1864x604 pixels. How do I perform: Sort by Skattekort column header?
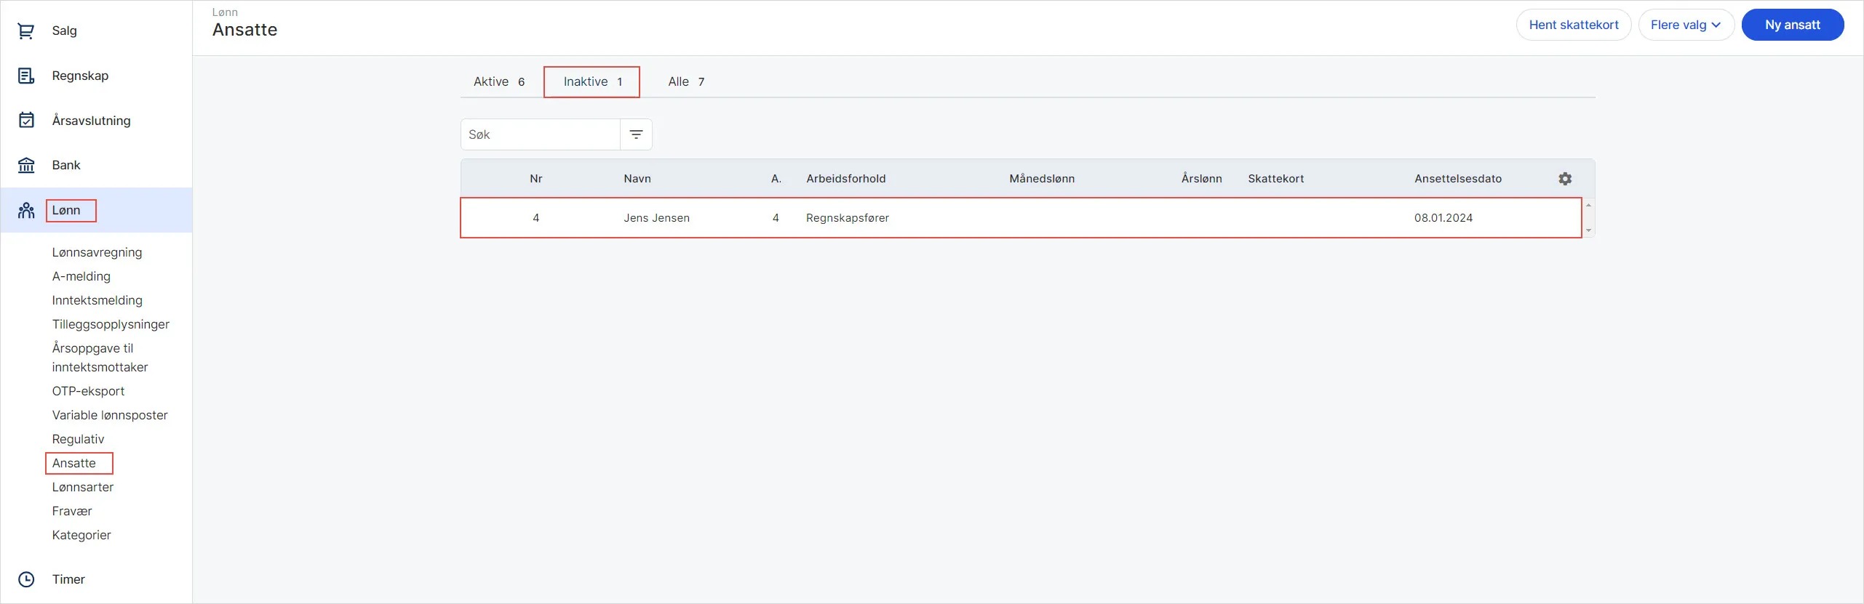tap(1275, 179)
